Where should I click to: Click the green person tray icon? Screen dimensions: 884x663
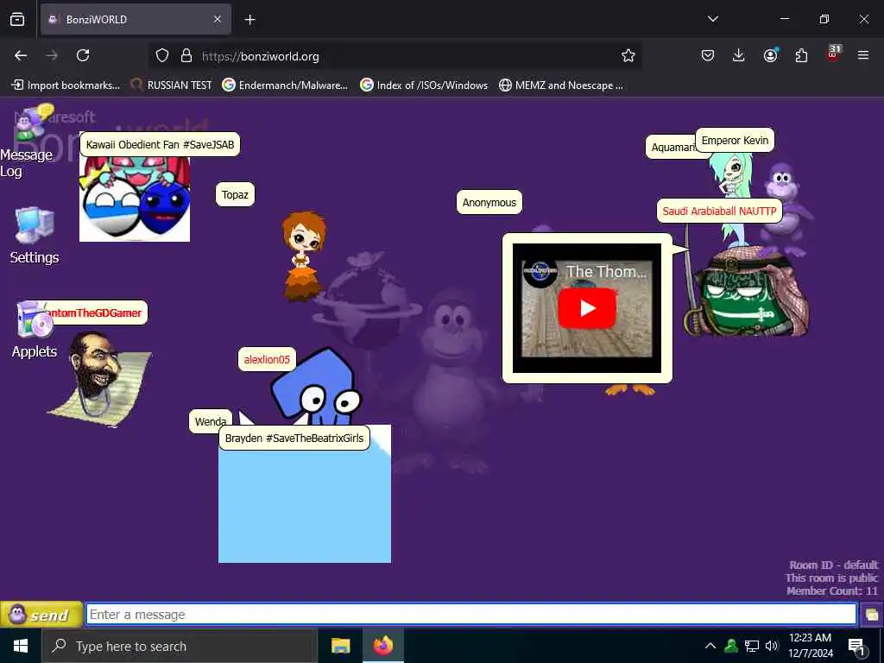(731, 646)
